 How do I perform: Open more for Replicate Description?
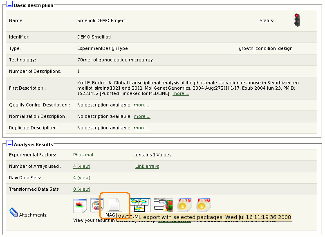point(142,128)
